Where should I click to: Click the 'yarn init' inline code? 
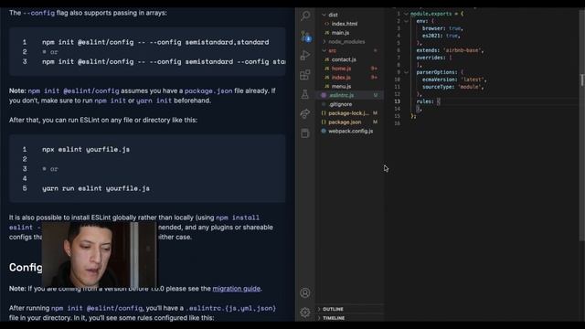[154, 101]
